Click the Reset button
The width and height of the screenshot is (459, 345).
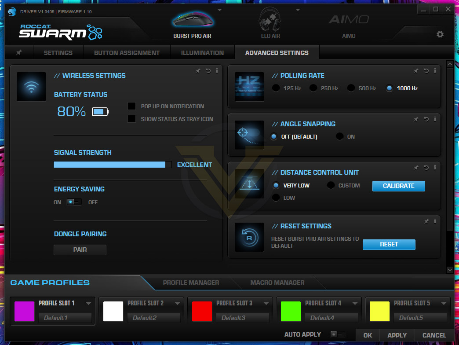(x=389, y=244)
